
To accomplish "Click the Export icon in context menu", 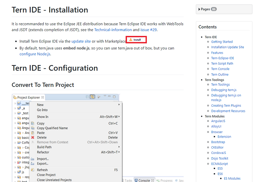I will pyautogui.click(x=33, y=164).
